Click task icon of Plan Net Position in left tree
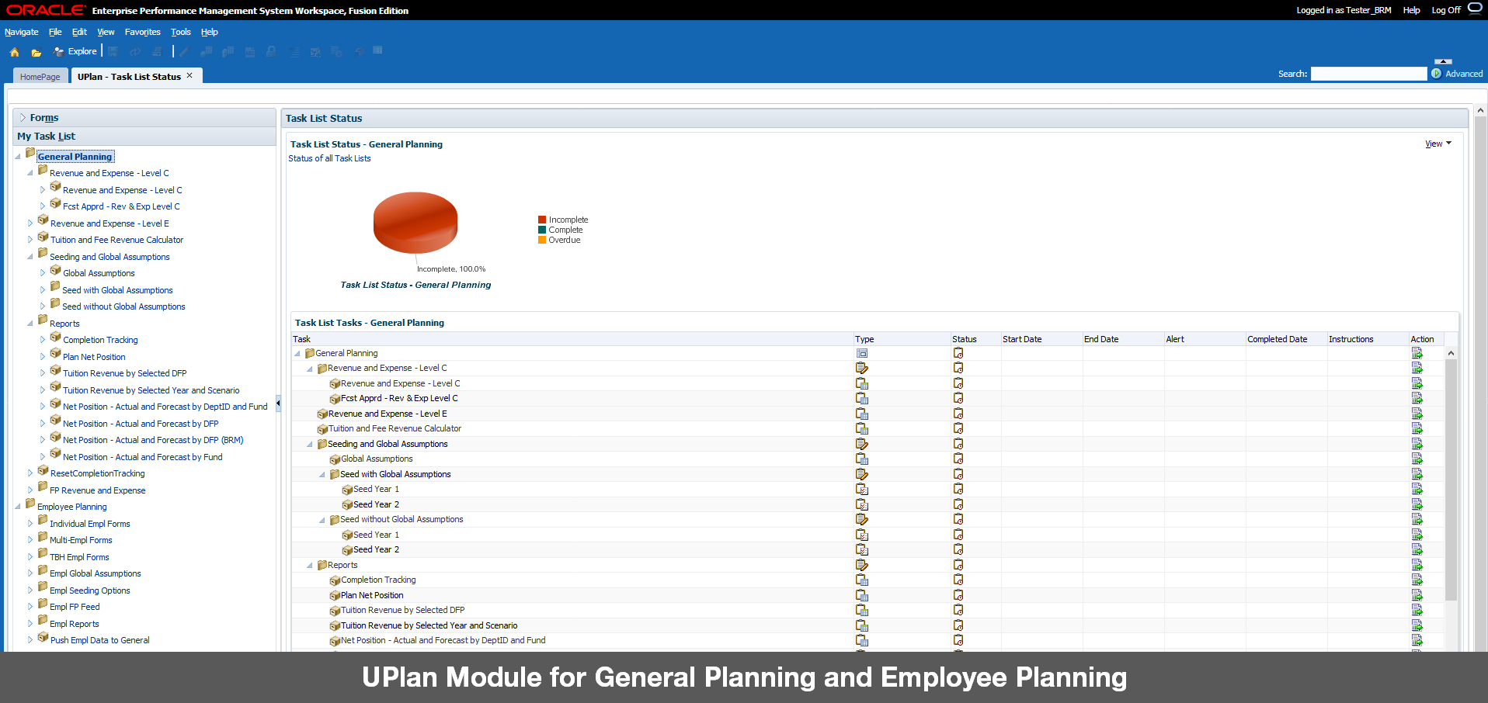Viewport: 1488px width, 703px height. click(55, 354)
